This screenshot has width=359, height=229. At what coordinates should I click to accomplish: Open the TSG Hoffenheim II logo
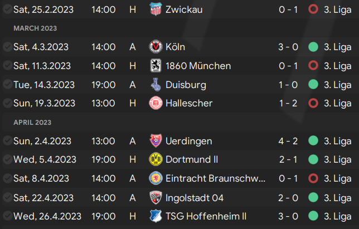point(156,216)
